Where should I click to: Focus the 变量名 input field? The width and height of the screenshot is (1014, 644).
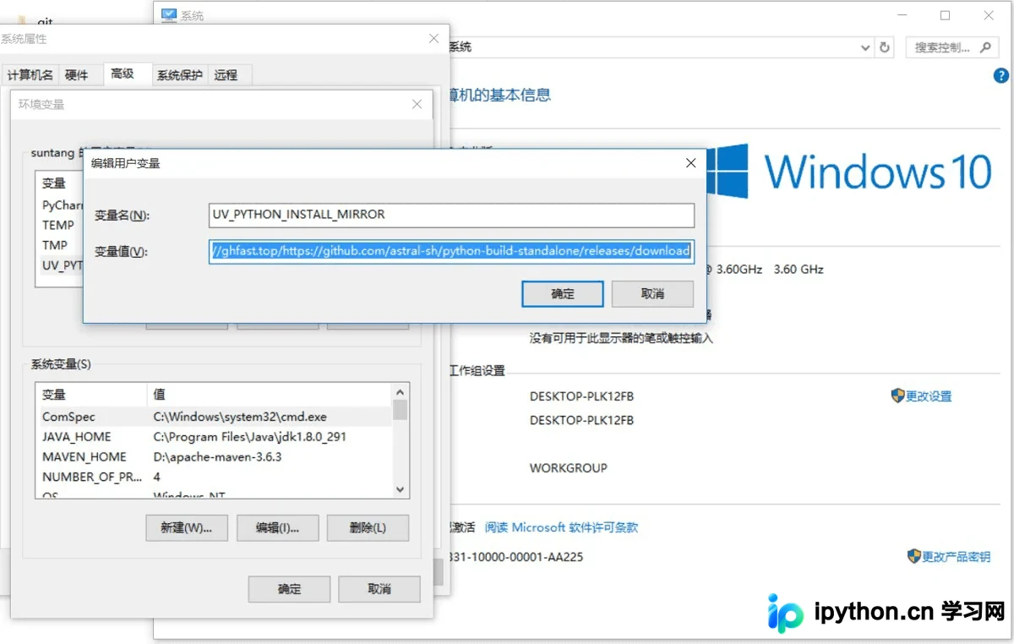[x=452, y=215]
